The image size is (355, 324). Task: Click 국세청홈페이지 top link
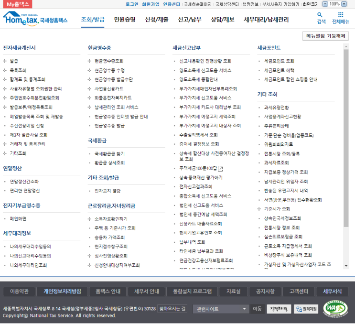(x=198, y=4)
